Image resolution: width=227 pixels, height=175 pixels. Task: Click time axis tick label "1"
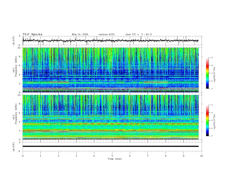(x=40, y=156)
